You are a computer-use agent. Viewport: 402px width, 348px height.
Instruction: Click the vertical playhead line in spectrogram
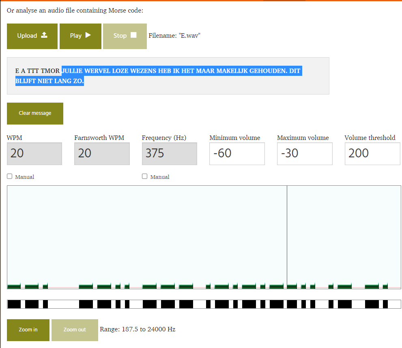pos(287,235)
